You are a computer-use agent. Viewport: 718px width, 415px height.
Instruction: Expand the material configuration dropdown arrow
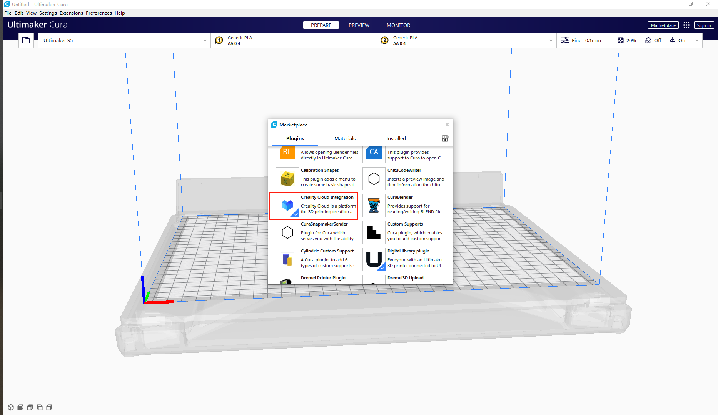point(551,40)
